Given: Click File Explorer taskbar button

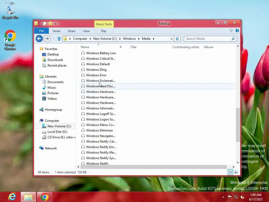Looking at the screenshot, I should point(28,197).
